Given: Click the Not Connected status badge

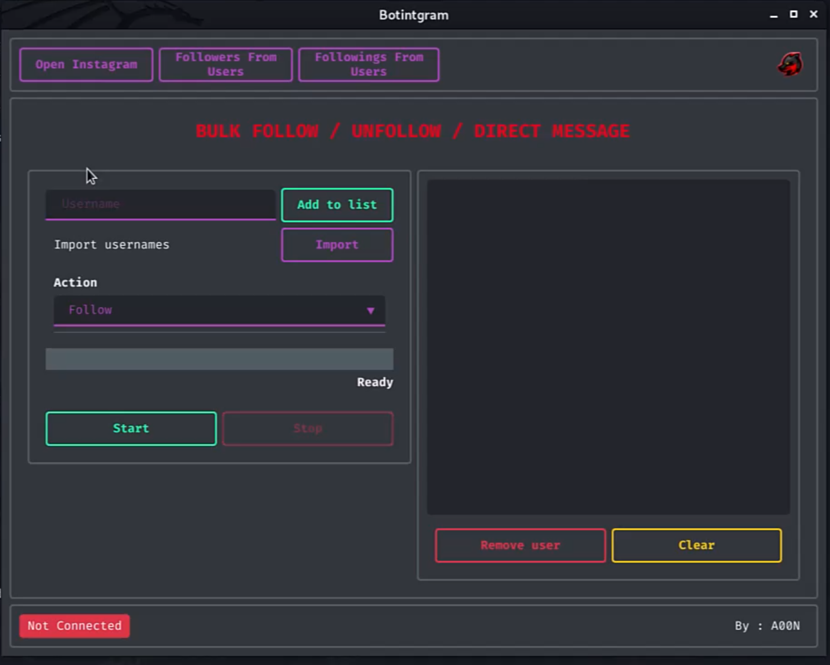Looking at the screenshot, I should tap(74, 626).
